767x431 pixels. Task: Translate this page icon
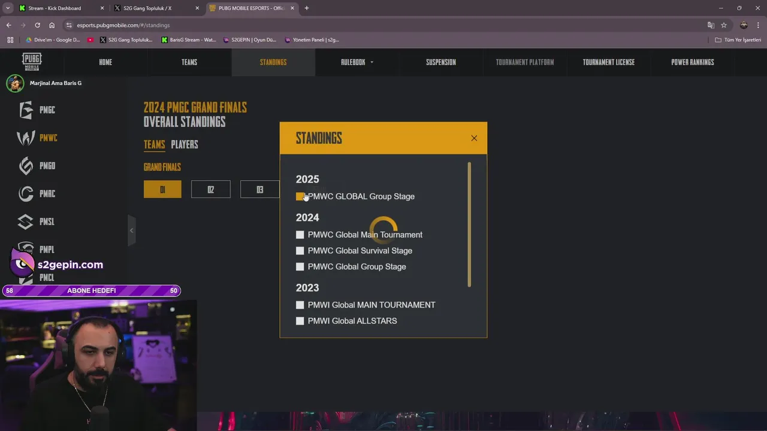(x=711, y=25)
